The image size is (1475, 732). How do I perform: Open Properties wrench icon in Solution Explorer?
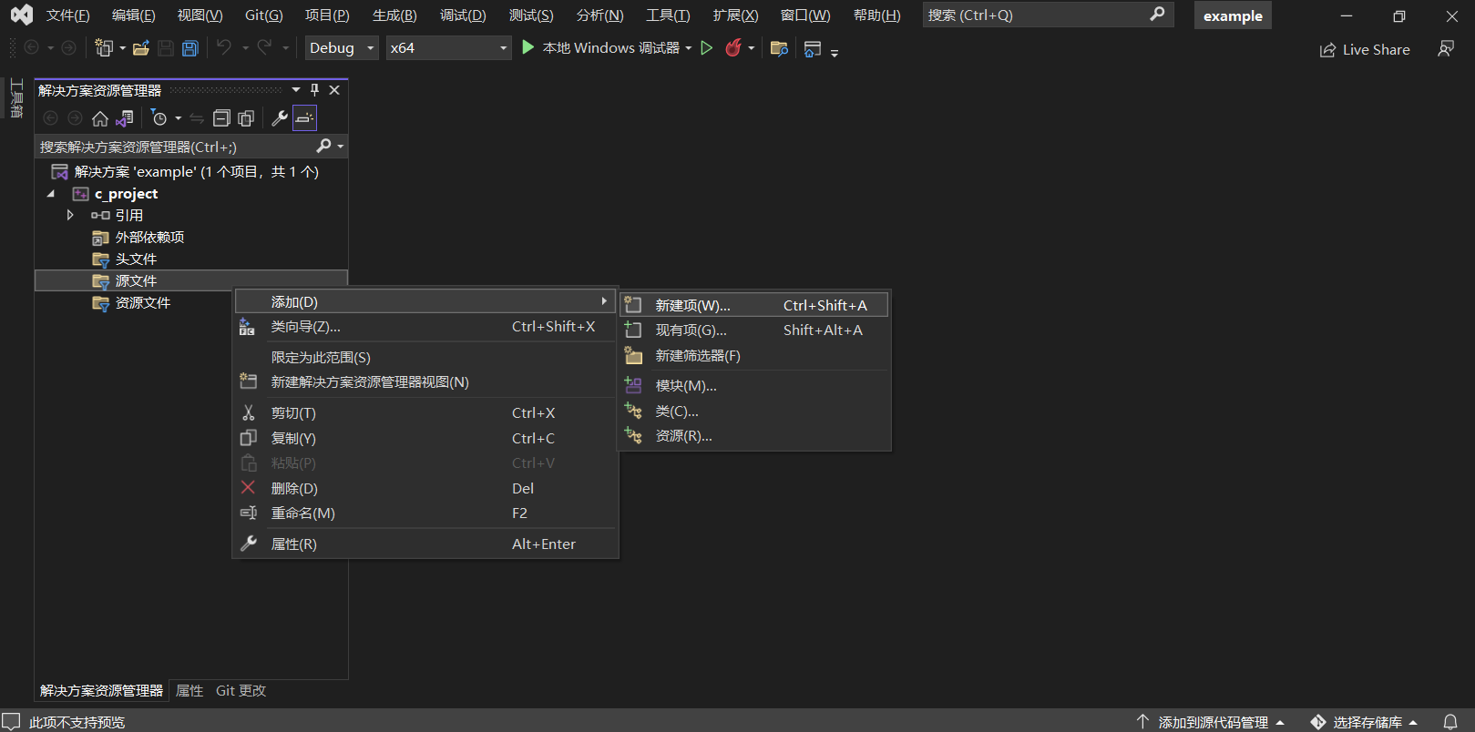[280, 118]
